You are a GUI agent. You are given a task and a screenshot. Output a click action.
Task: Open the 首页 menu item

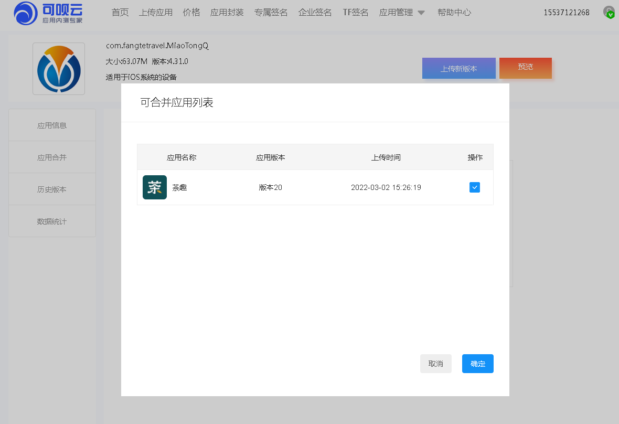click(120, 12)
